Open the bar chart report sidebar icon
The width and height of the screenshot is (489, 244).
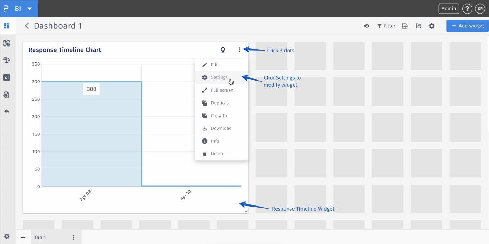coord(7,77)
